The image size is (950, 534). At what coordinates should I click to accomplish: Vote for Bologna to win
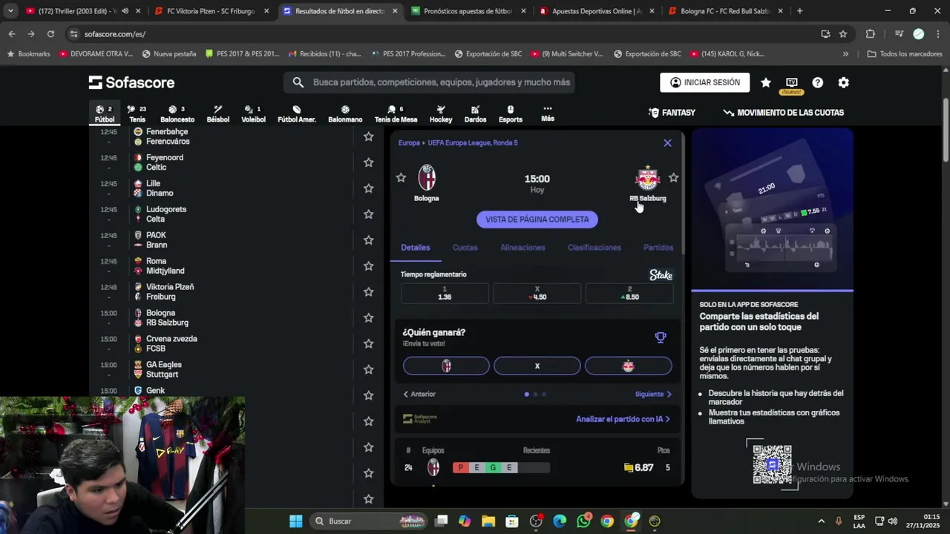point(446,366)
